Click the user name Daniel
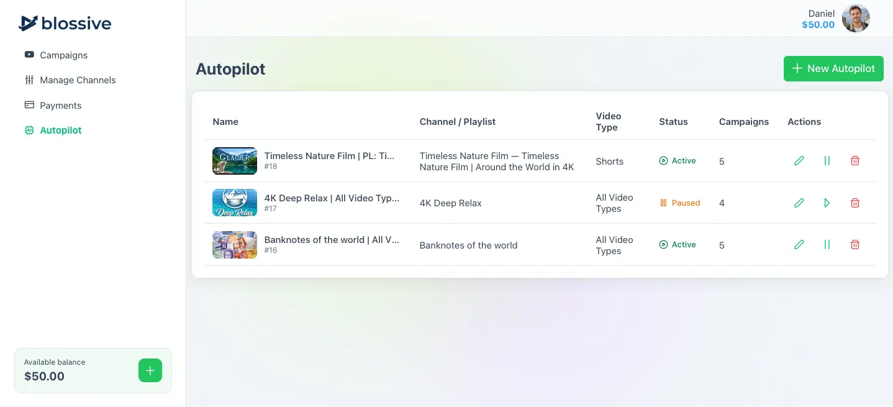Viewport: 893px width, 407px height. (x=821, y=14)
